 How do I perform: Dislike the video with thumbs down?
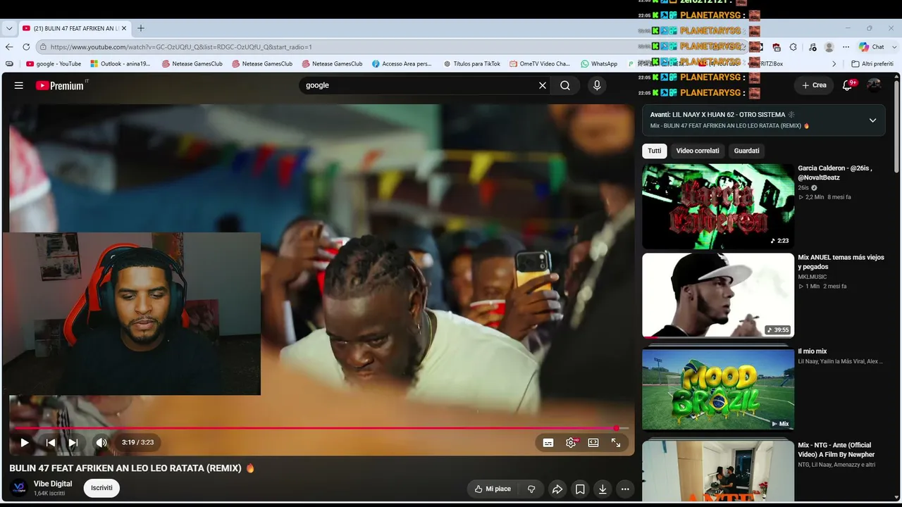pos(531,489)
